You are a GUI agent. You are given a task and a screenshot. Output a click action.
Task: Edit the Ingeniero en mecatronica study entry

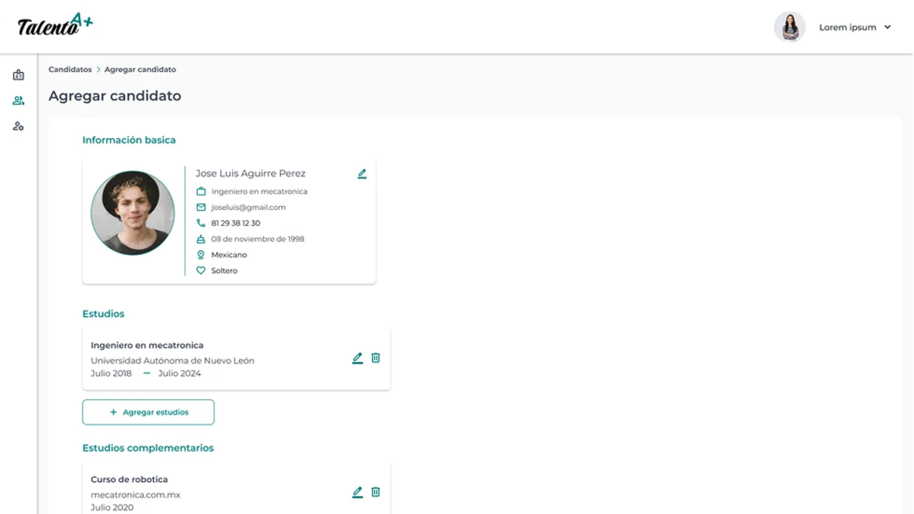(358, 358)
